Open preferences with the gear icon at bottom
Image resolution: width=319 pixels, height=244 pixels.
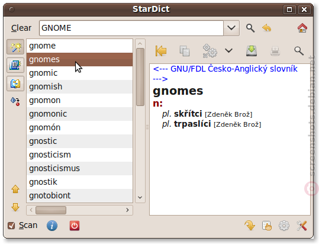284,226
